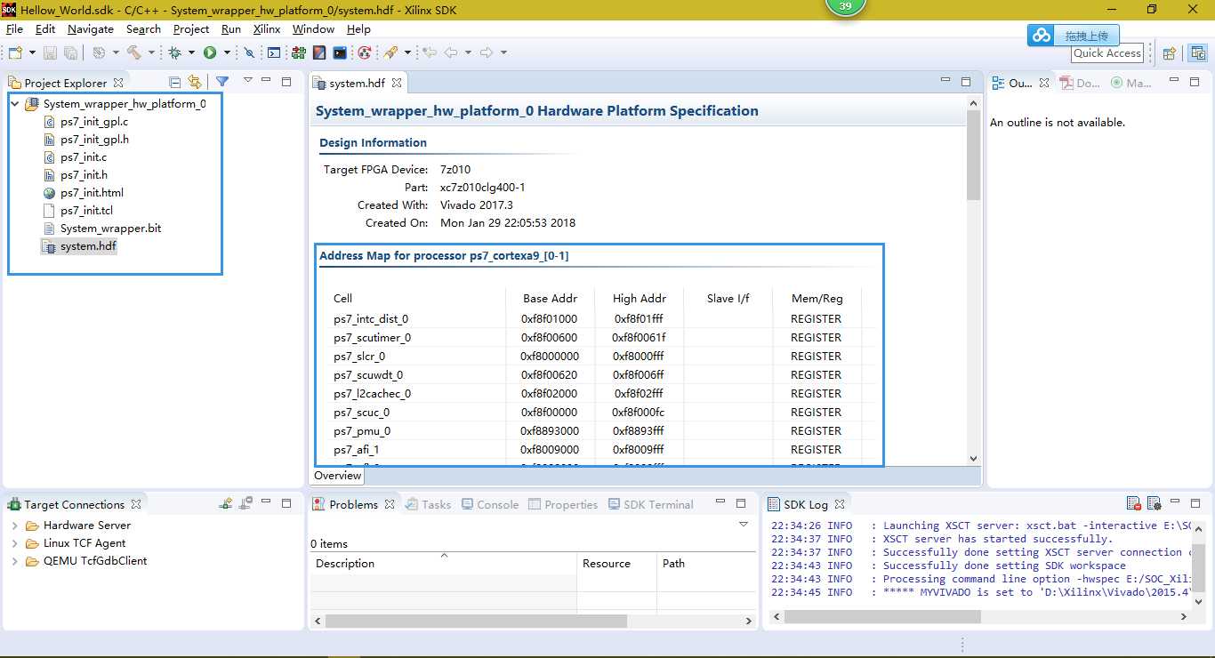The width and height of the screenshot is (1215, 658).
Task: Open the Window menu
Action: pyautogui.click(x=313, y=29)
